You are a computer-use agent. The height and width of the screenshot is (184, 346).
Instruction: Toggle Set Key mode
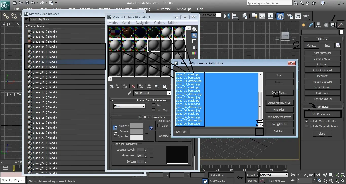[x=252, y=181]
